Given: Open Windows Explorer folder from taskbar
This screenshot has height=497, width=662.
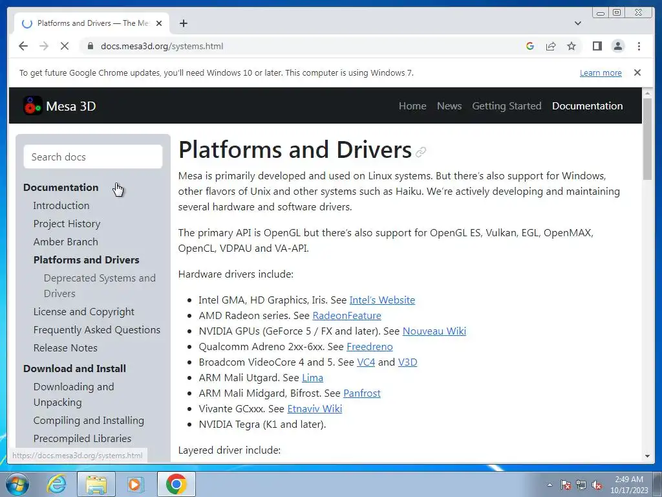Looking at the screenshot, I should [x=96, y=484].
